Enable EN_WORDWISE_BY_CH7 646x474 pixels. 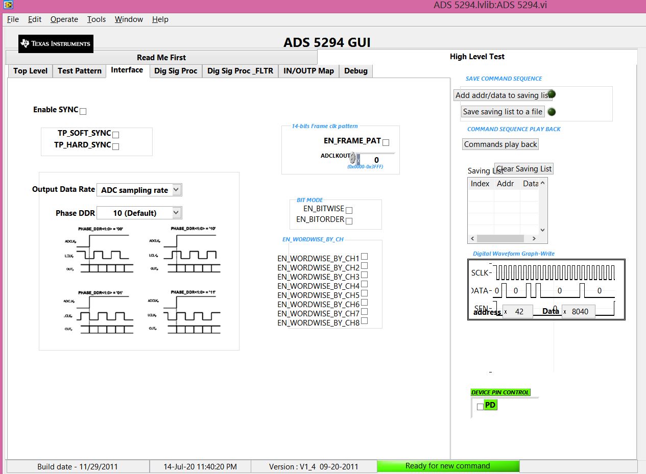(365, 312)
